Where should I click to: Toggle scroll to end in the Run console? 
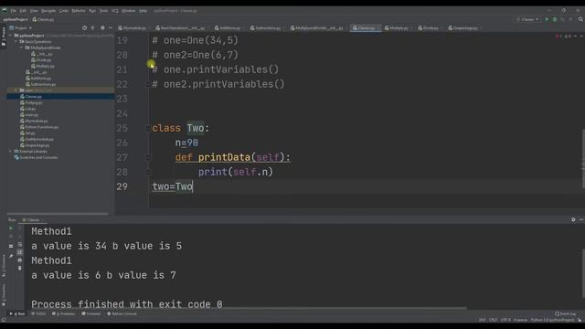tap(20, 252)
